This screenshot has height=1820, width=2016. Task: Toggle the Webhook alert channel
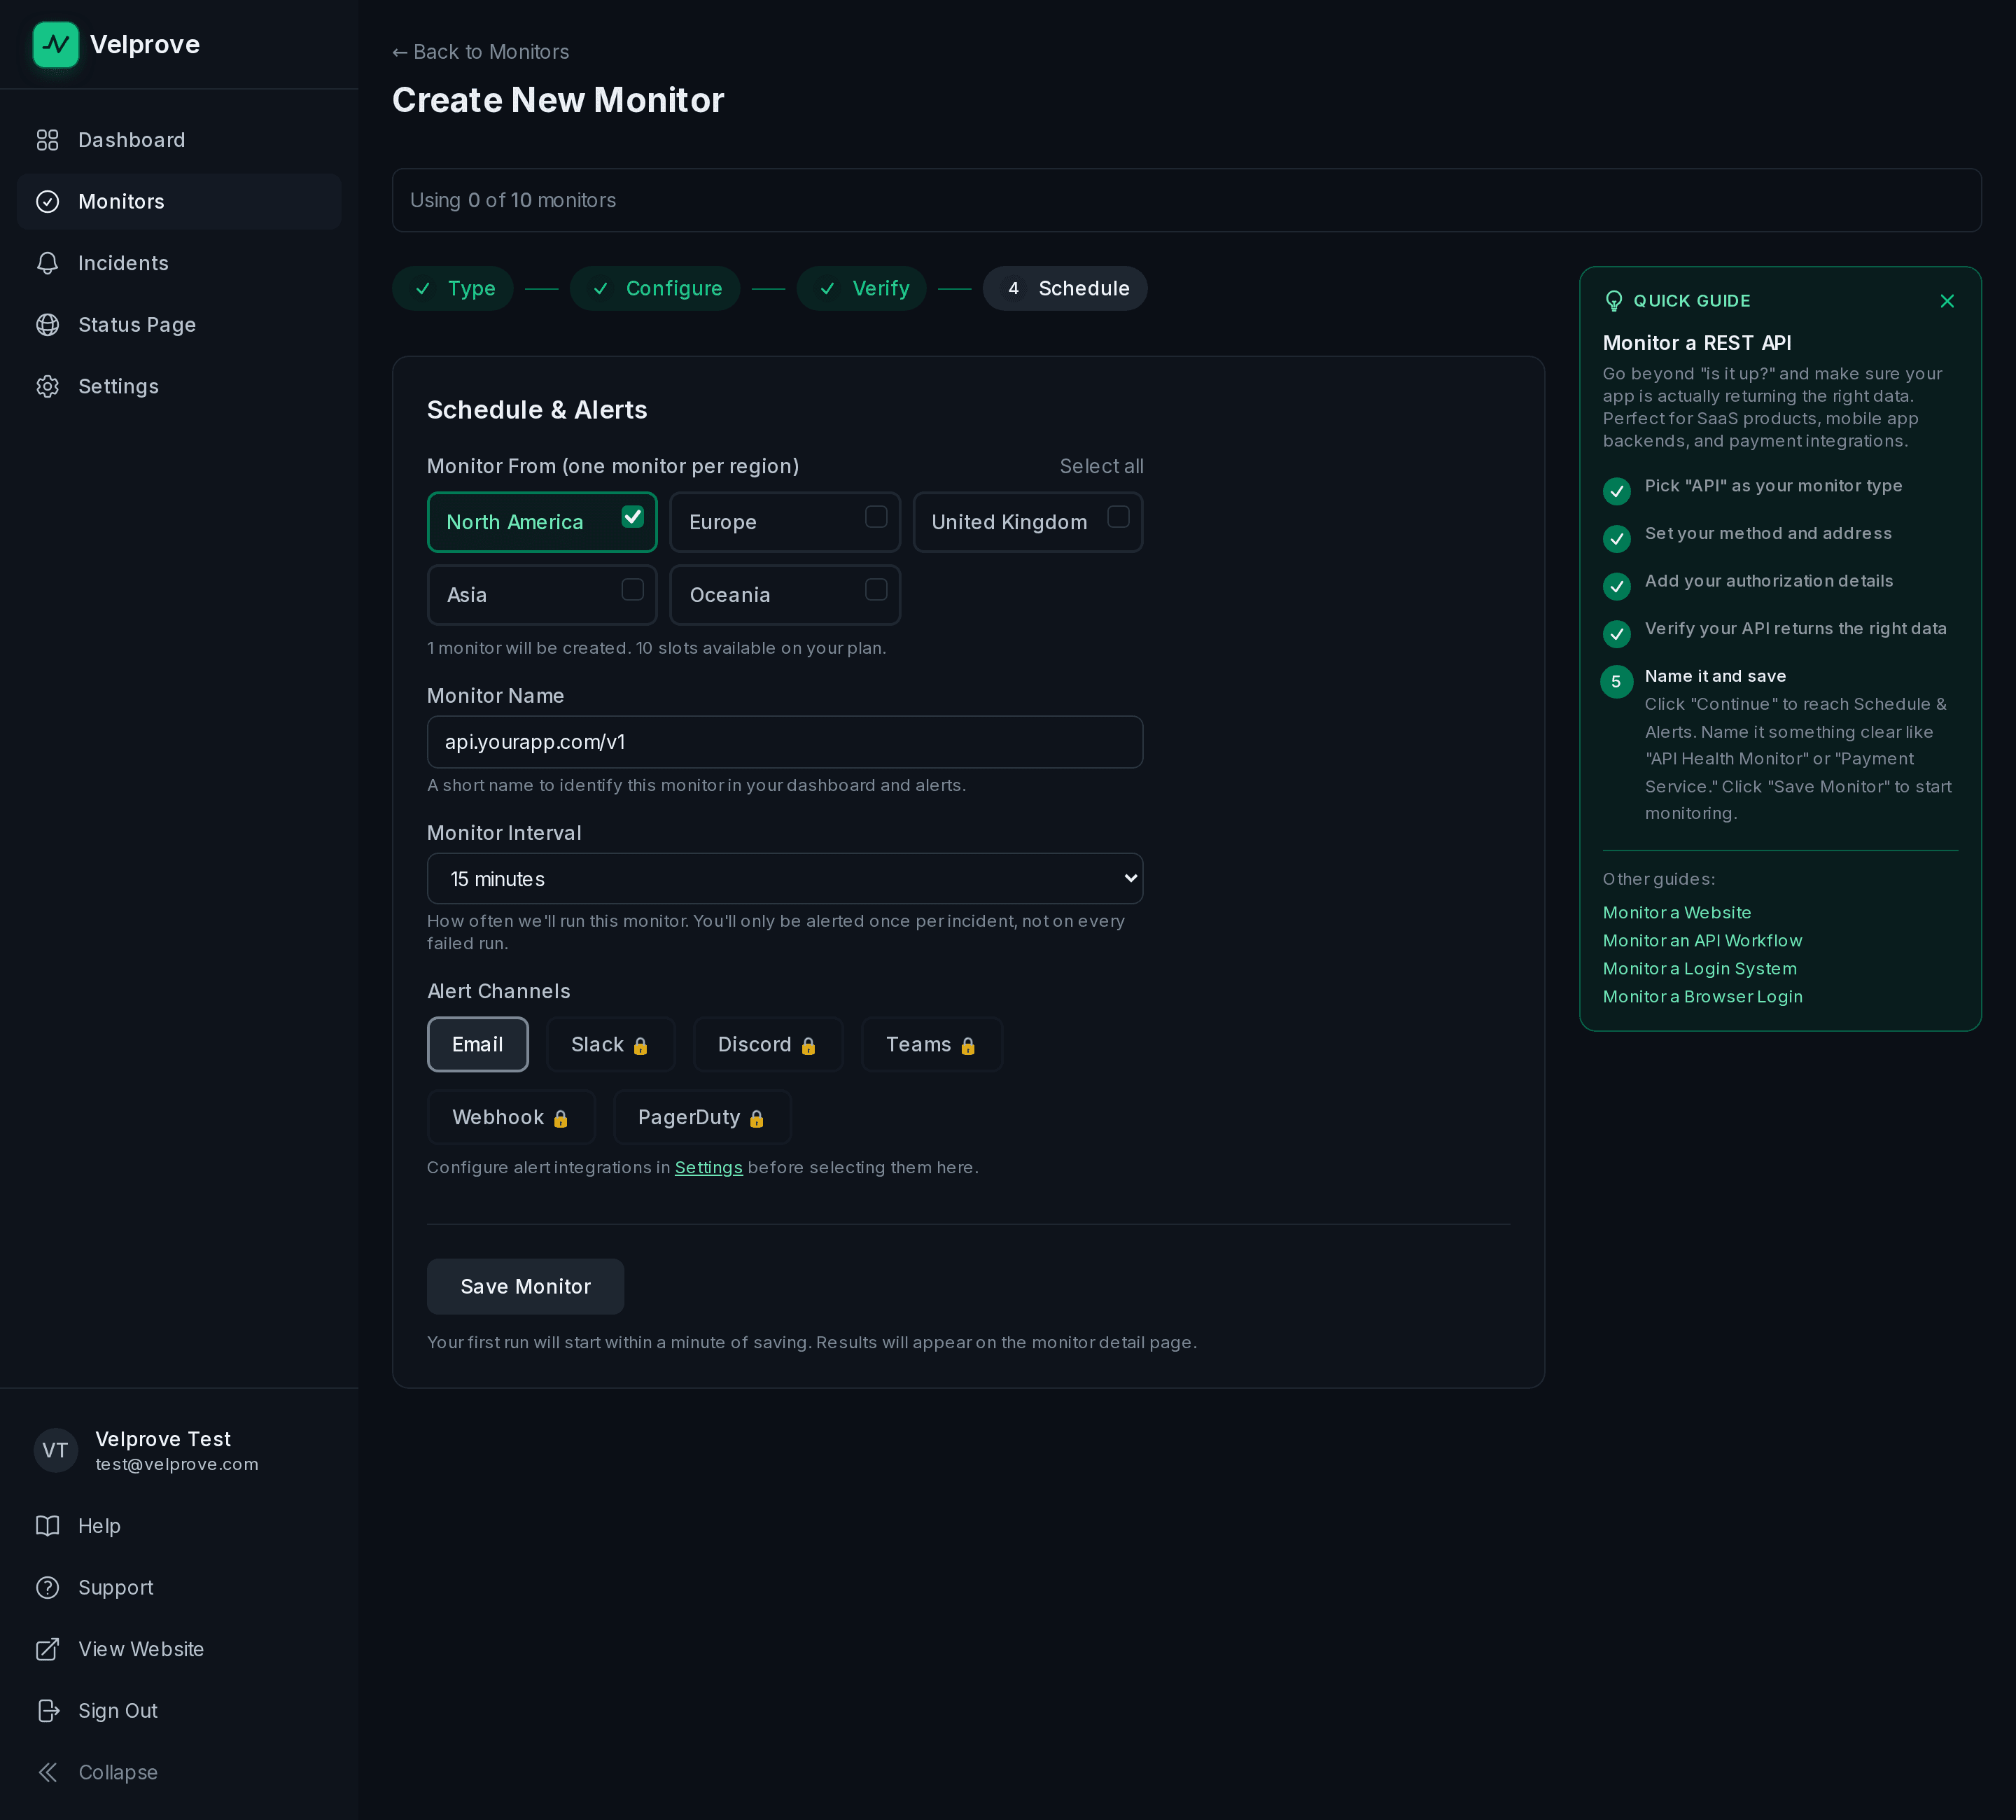(511, 1118)
